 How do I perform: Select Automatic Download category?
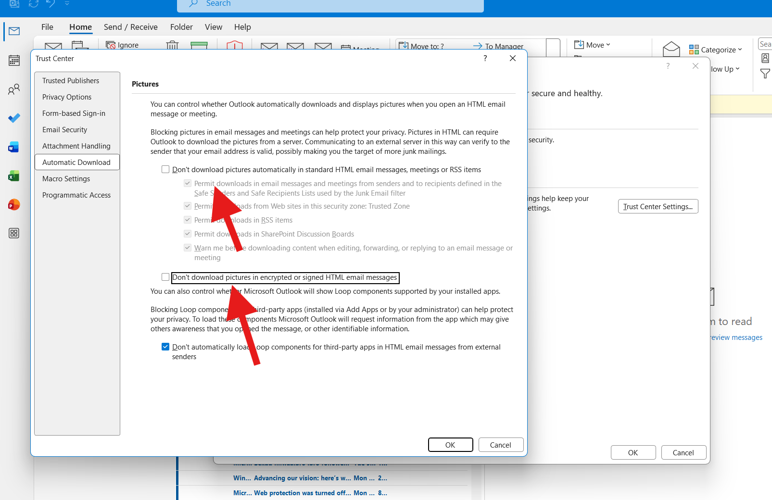pos(77,162)
